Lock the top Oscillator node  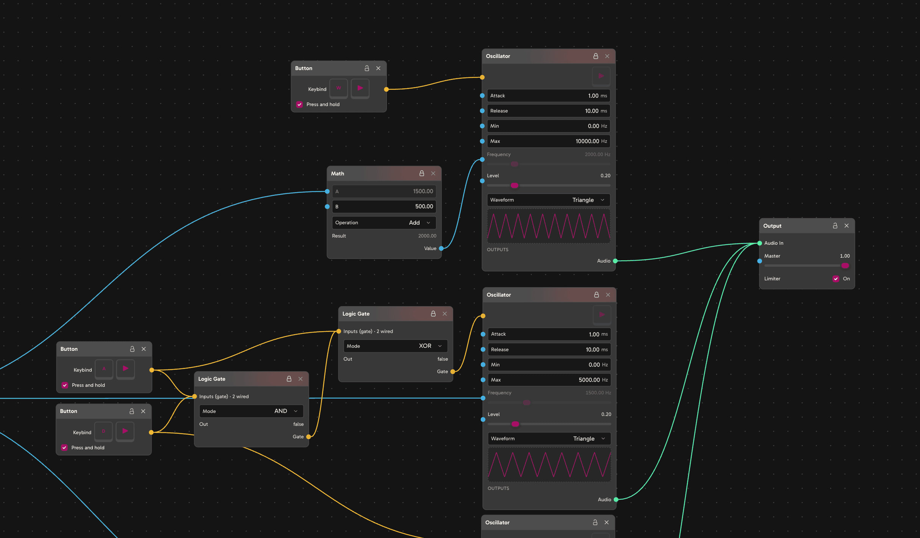596,56
